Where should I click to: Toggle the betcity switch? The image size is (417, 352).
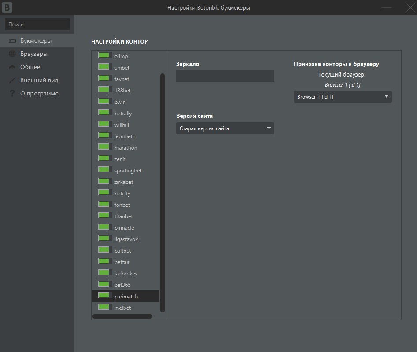[x=105, y=192]
